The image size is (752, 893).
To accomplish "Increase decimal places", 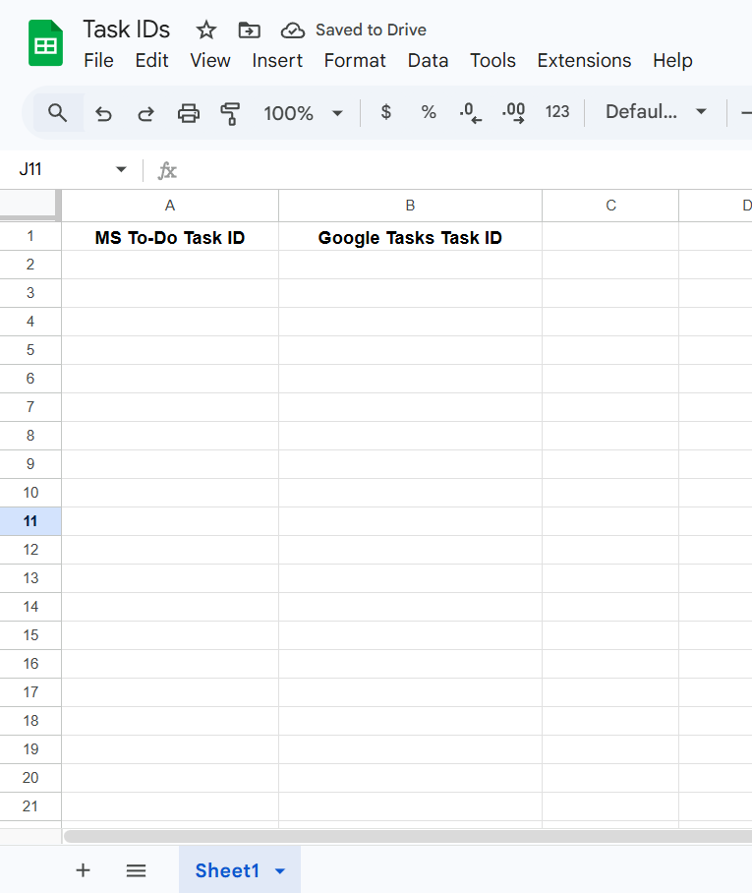I will (513, 112).
